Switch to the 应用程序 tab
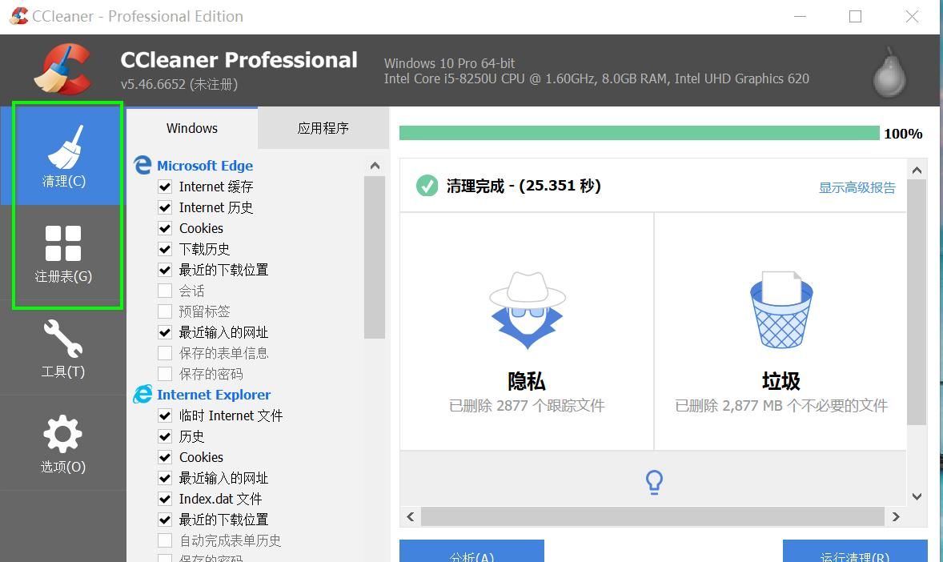 point(323,127)
